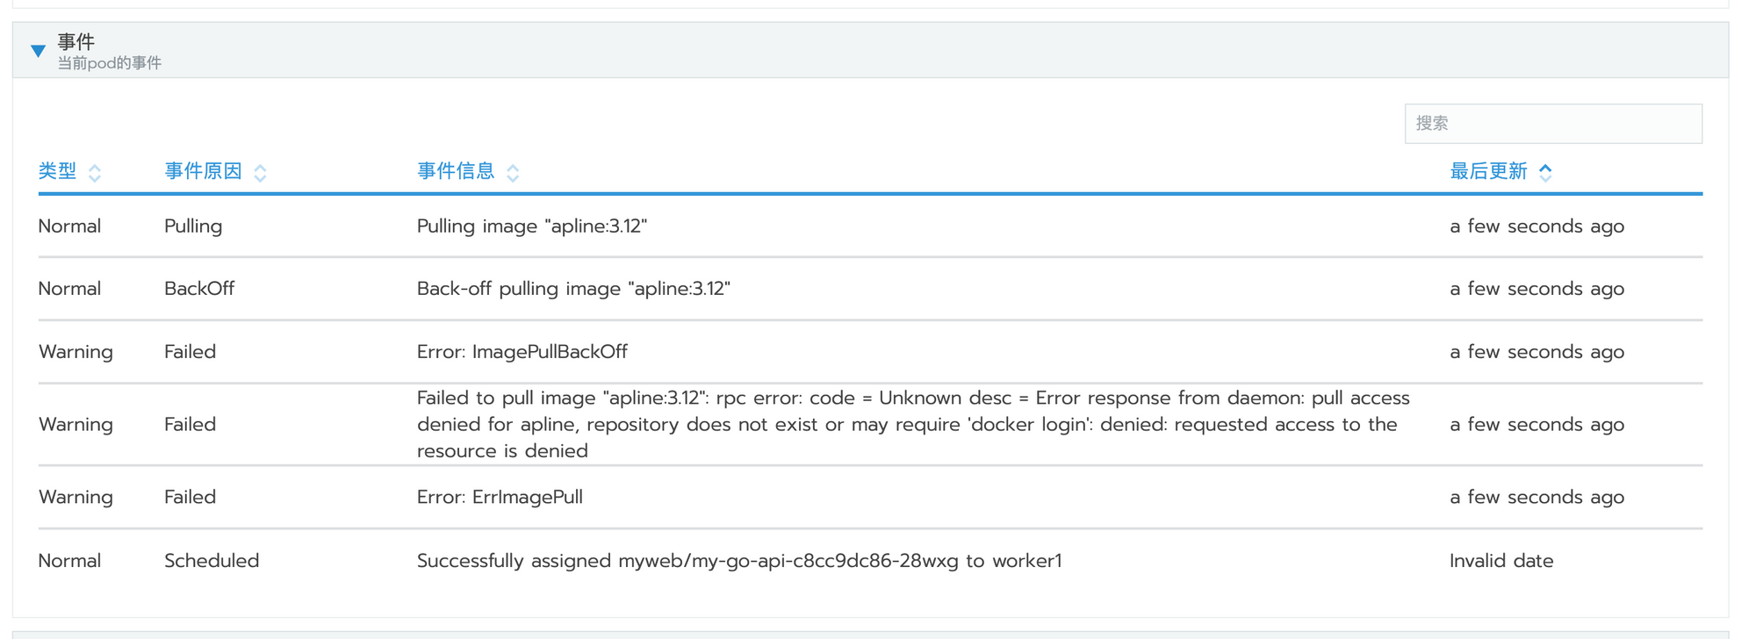Click the Invalid date cell
This screenshot has width=1756, height=639.
point(1501,561)
